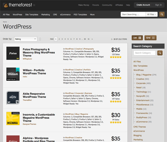Image resolution: width=167 pixels, height=142 pixels.
Task: Visit author WPExplorer profile
Action: 27,59
